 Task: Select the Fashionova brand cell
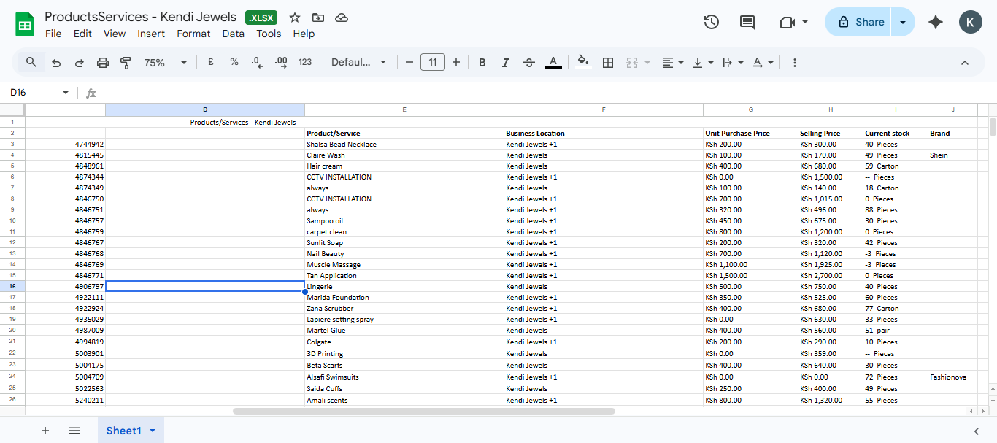click(952, 377)
